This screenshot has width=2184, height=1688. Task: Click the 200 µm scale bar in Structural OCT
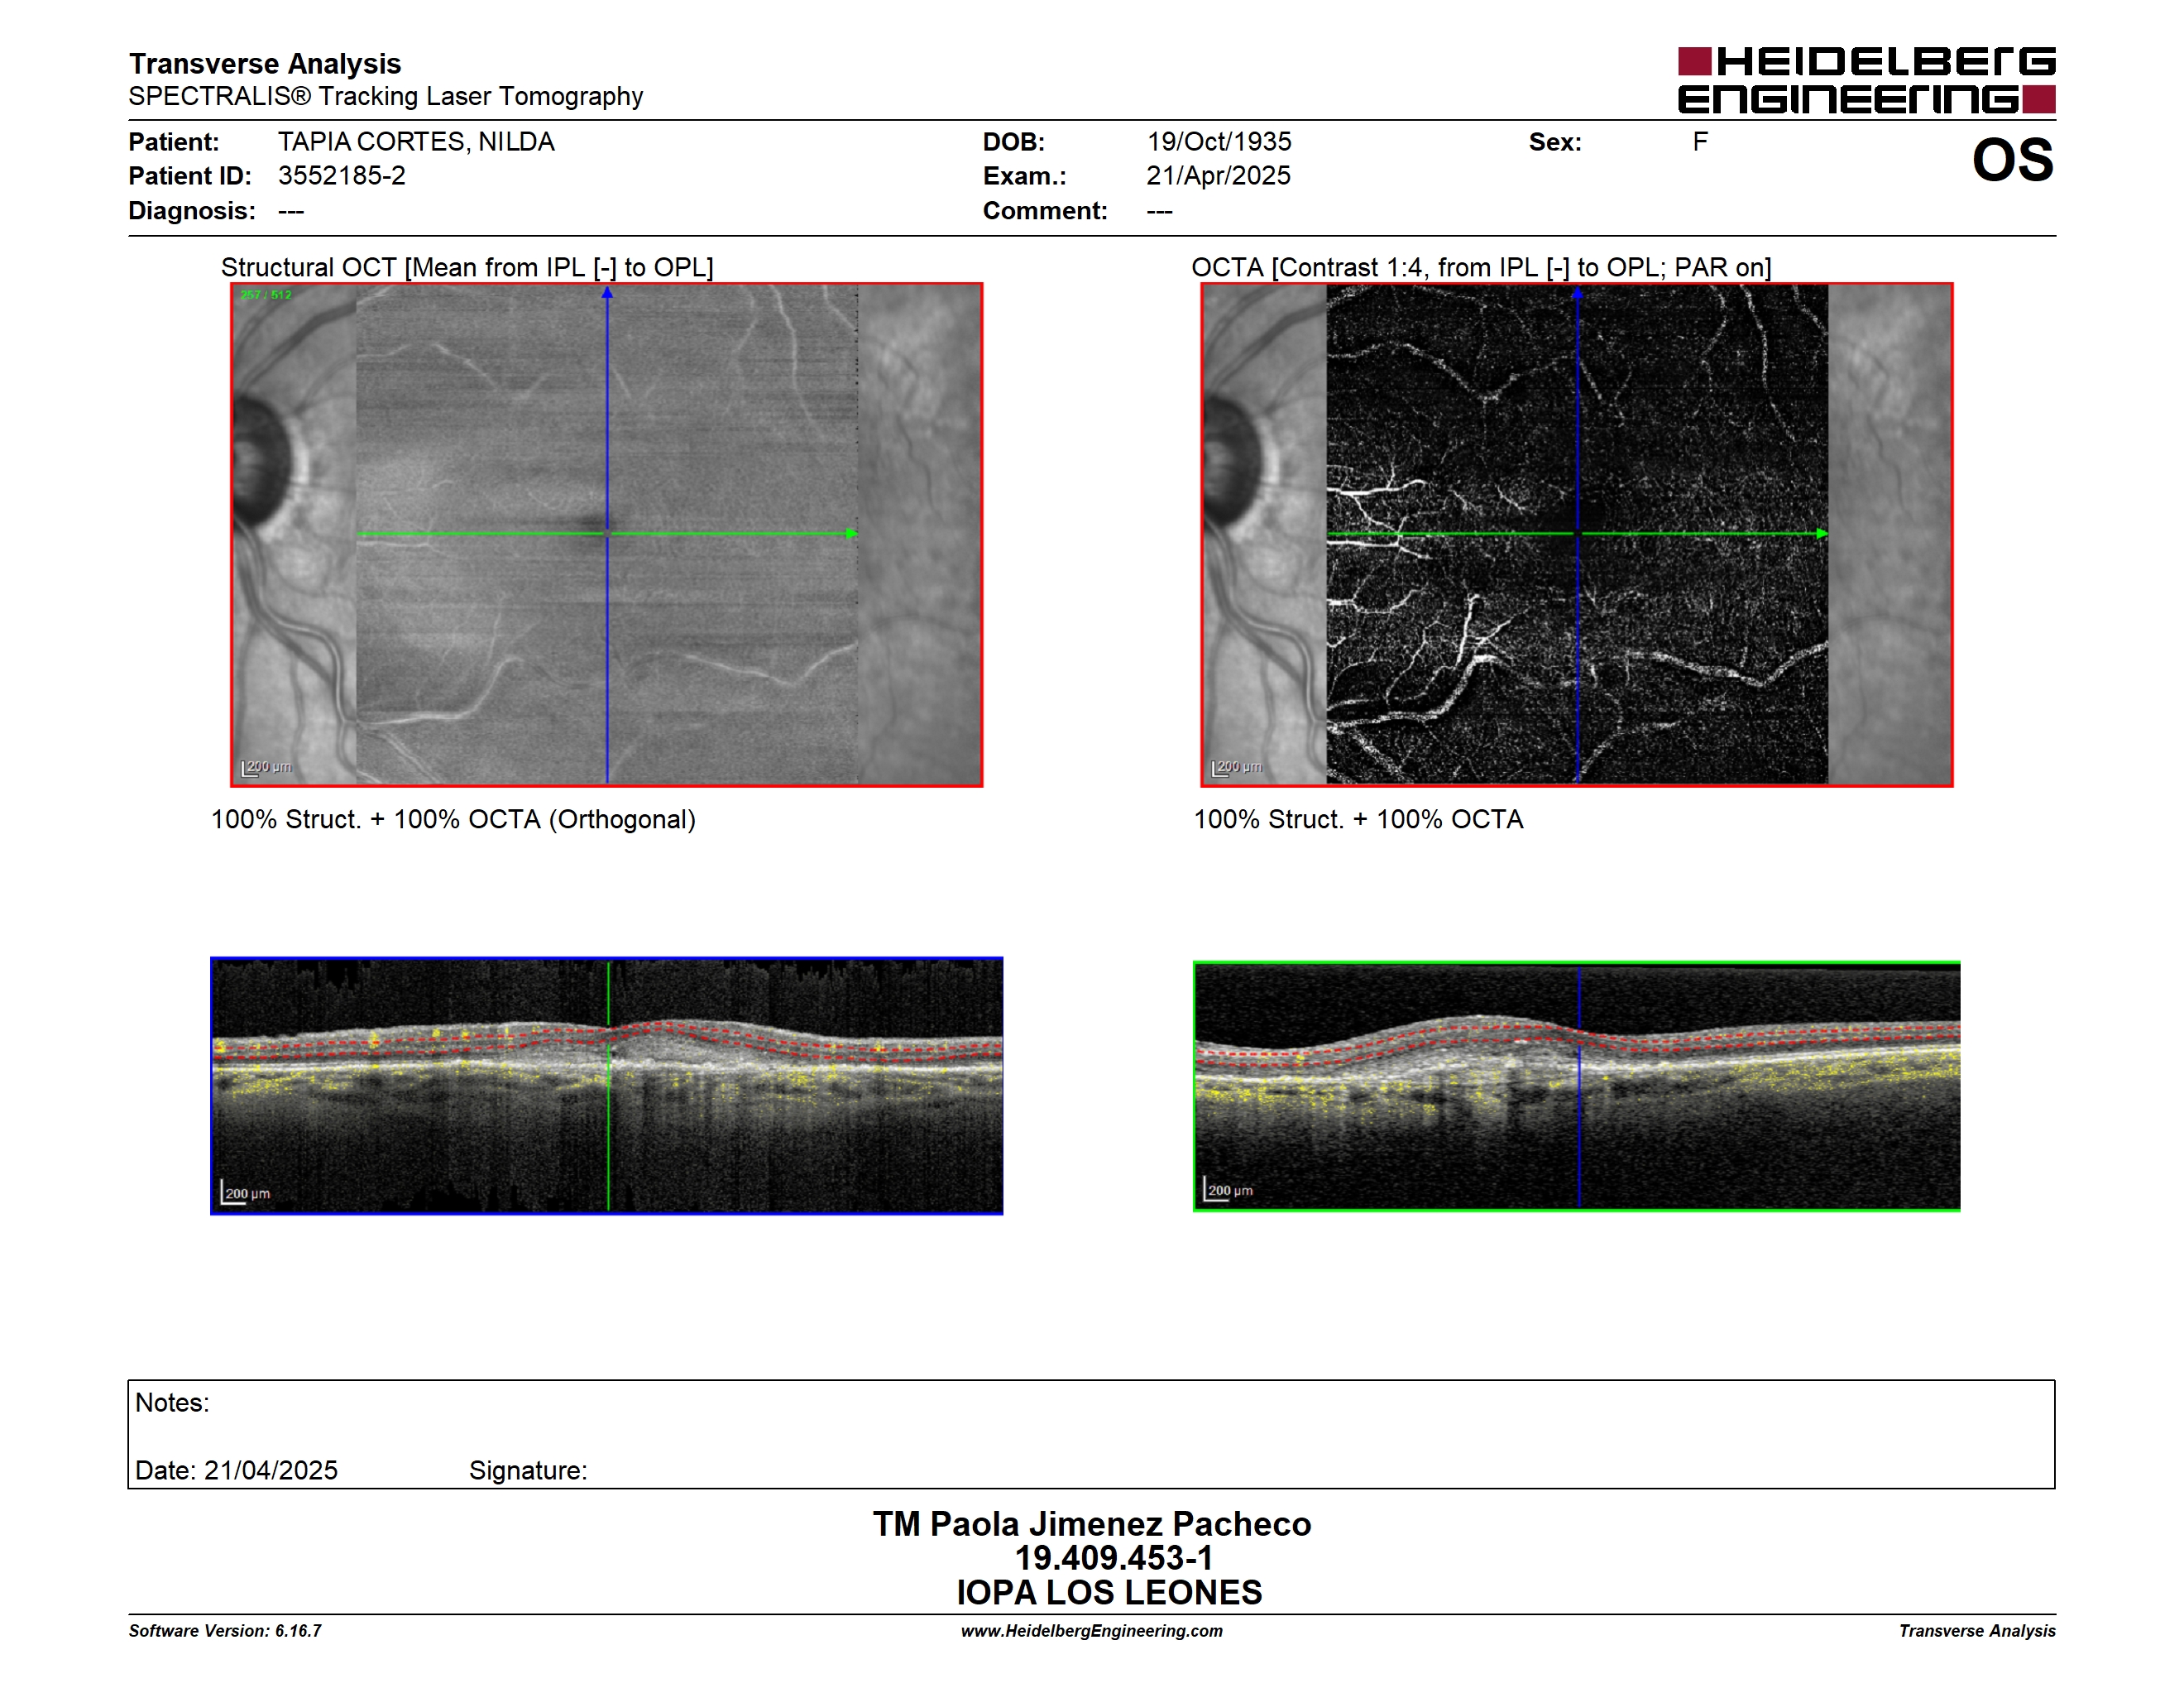point(266,768)
